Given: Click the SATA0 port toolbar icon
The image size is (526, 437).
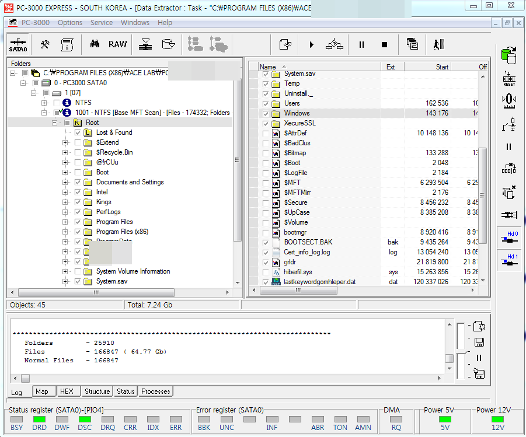Looking at the screenshot, I should [x=18, y=45].
